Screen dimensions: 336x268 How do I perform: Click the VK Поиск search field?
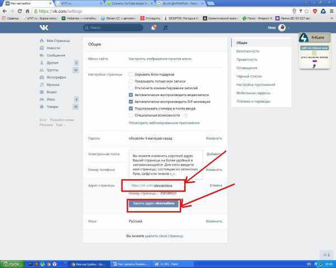click(x=113, y=27)
